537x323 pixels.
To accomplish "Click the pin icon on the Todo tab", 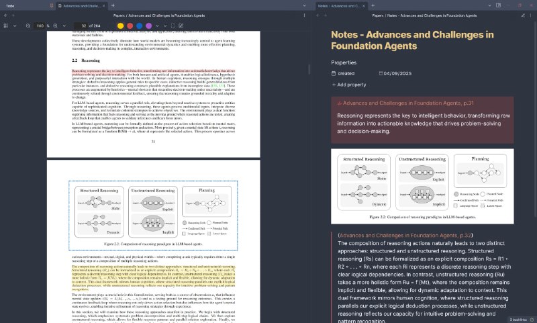I will (x=52, y=6).
